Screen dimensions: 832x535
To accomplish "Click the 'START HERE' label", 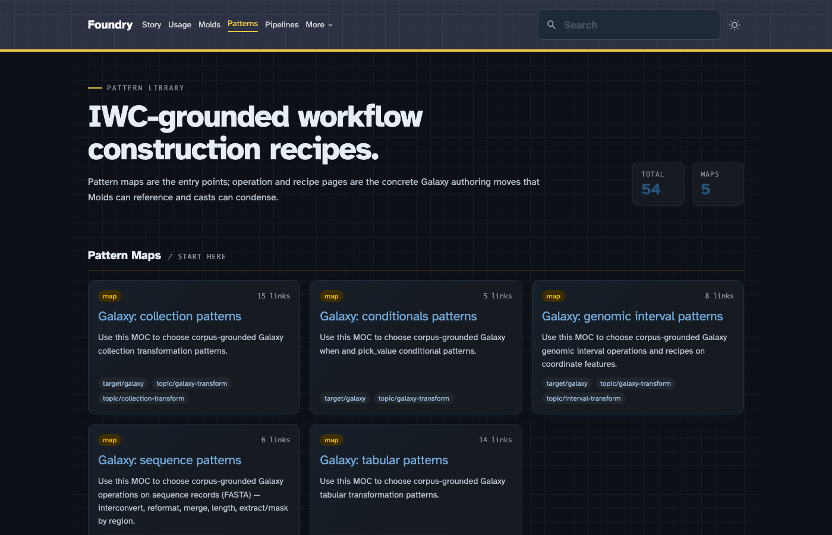I will 201,257.
